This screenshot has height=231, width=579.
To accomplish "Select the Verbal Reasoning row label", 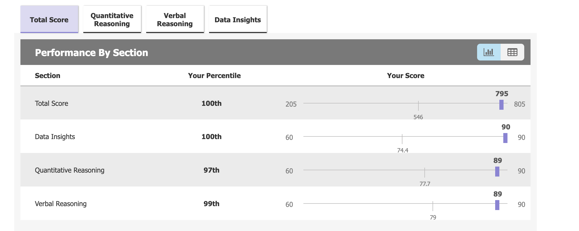I will click(61, 204).
